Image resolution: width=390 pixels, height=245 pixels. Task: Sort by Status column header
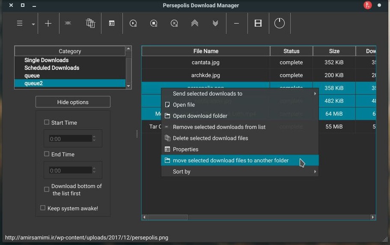291,51
